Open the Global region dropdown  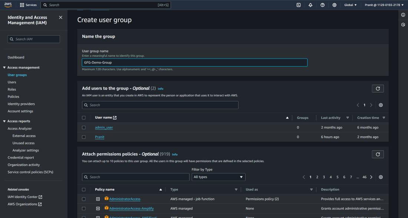point(350,5)
